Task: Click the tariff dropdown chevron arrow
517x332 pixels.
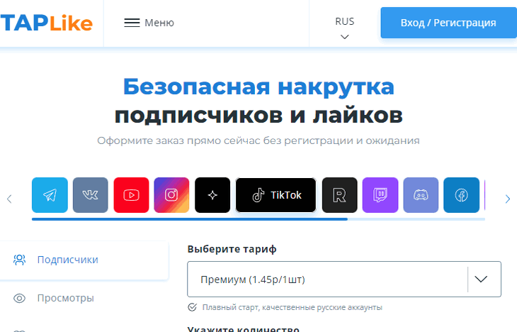Action: [481, 279]
